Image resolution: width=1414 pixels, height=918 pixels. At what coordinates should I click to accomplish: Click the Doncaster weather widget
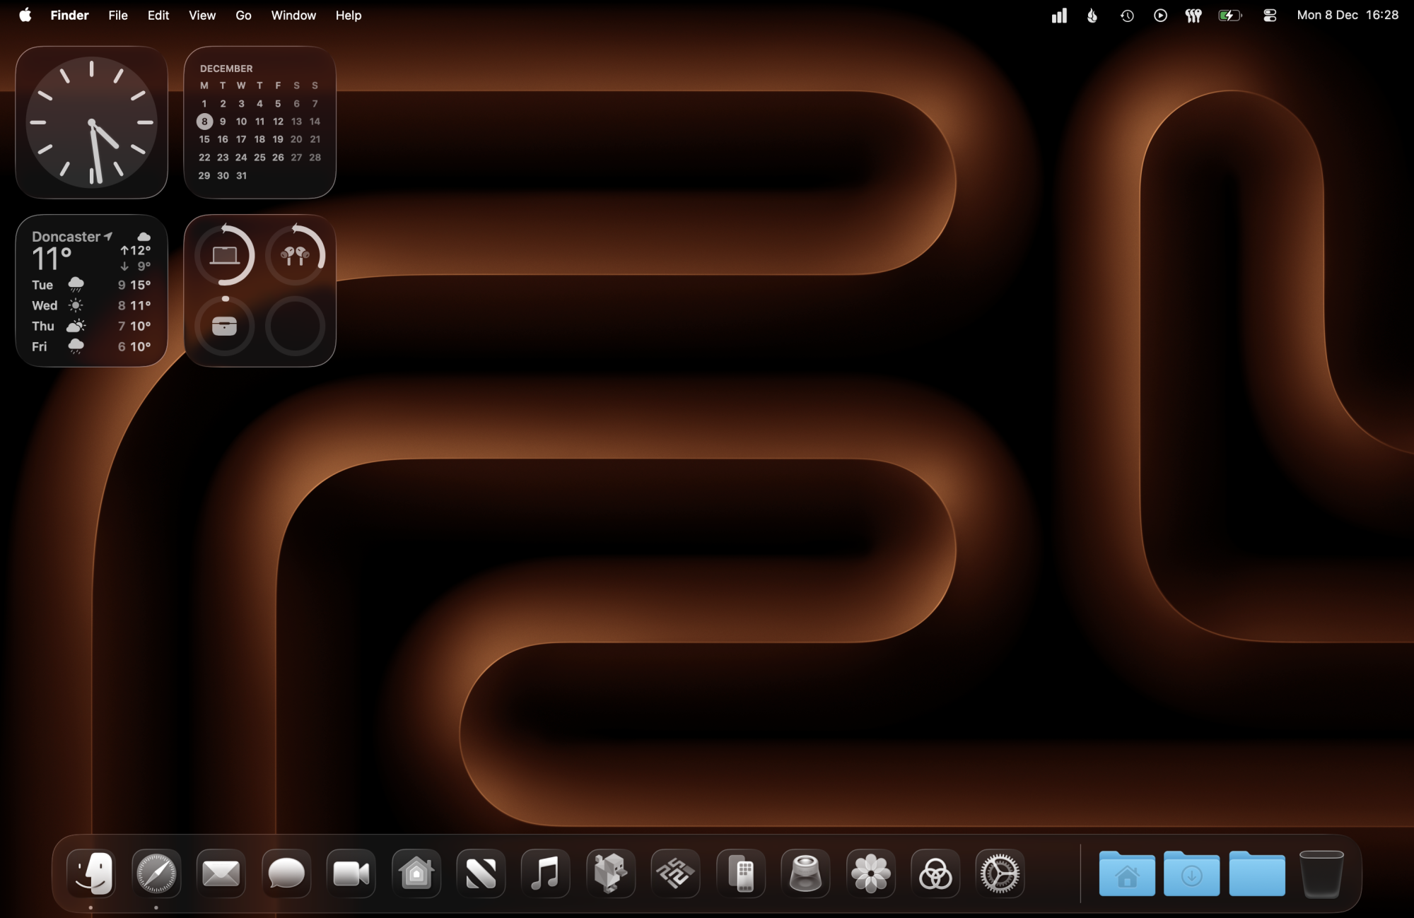(91, 291)
